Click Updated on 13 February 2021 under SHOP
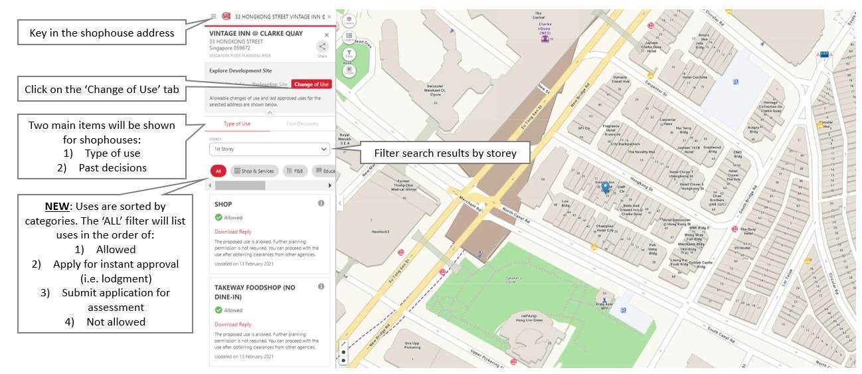This screenshot has width=862, height=374. pos(244,264)
